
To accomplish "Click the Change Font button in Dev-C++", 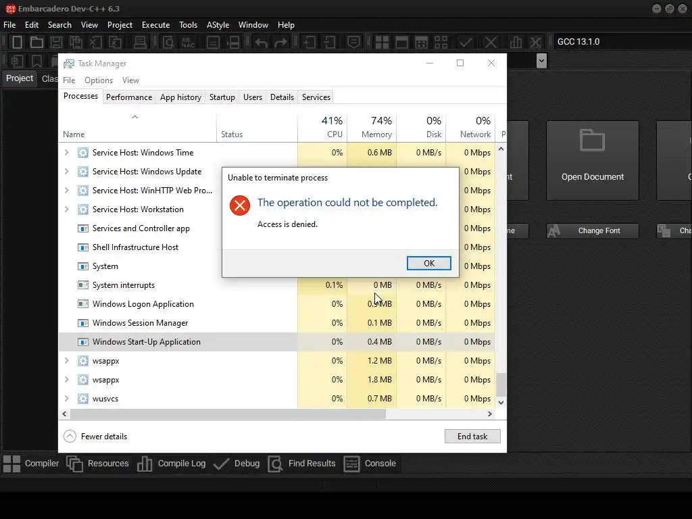I will [592, 231].
